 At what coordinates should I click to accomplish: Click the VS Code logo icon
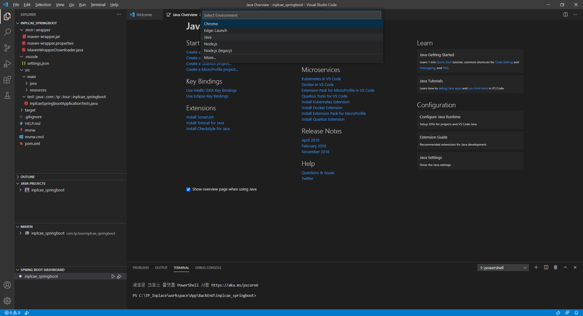coord(5,5)
